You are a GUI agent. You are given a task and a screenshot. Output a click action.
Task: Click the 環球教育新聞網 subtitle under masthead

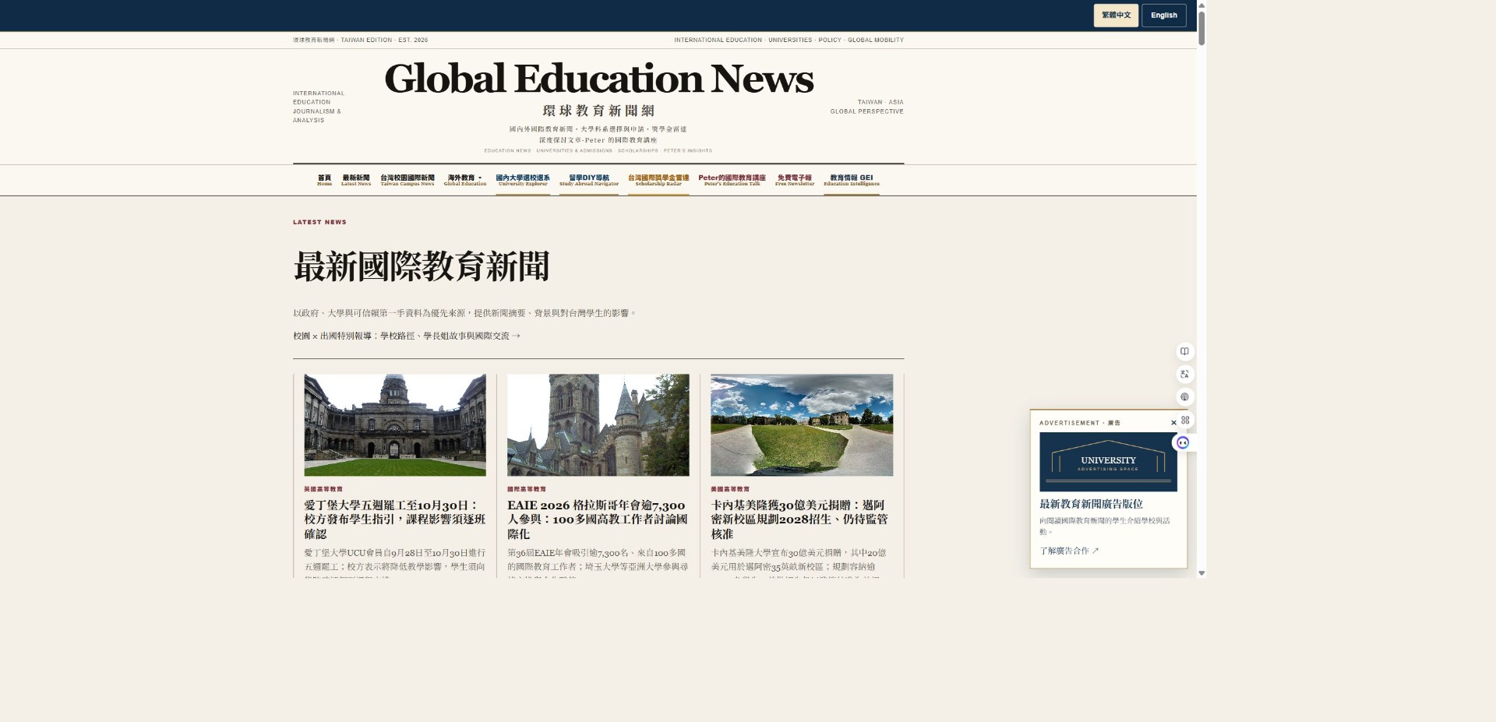pyautogui.click(x=598, y=111)
